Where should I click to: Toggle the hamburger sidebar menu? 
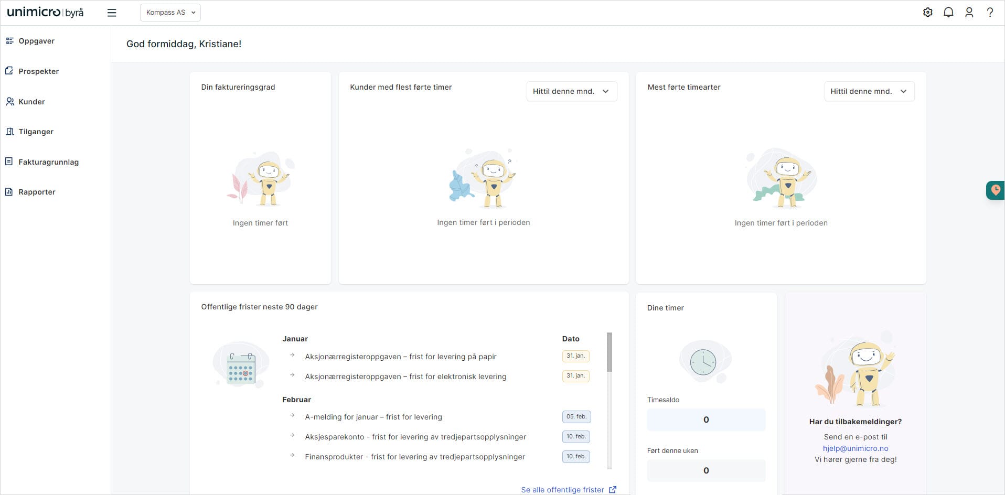coord(112,13)
